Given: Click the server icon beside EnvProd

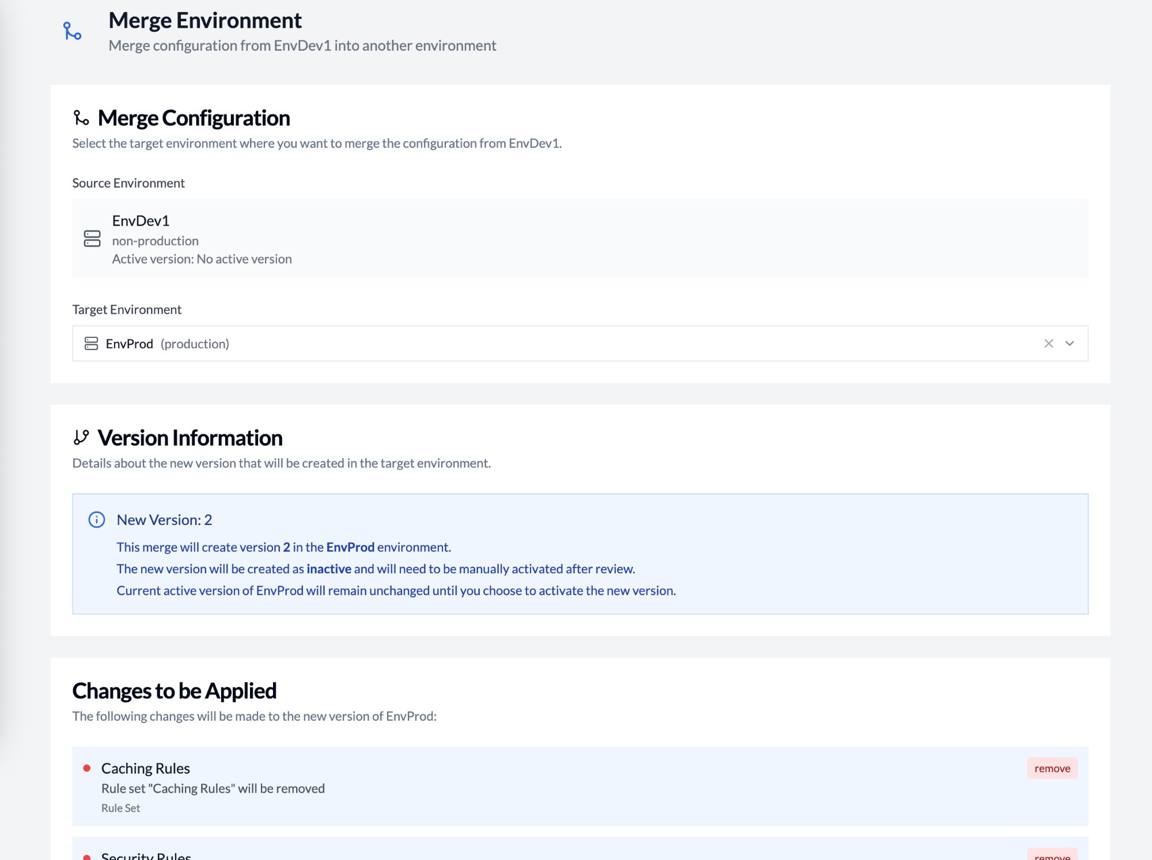Looking at the screenshot, I should pos(92,343).
